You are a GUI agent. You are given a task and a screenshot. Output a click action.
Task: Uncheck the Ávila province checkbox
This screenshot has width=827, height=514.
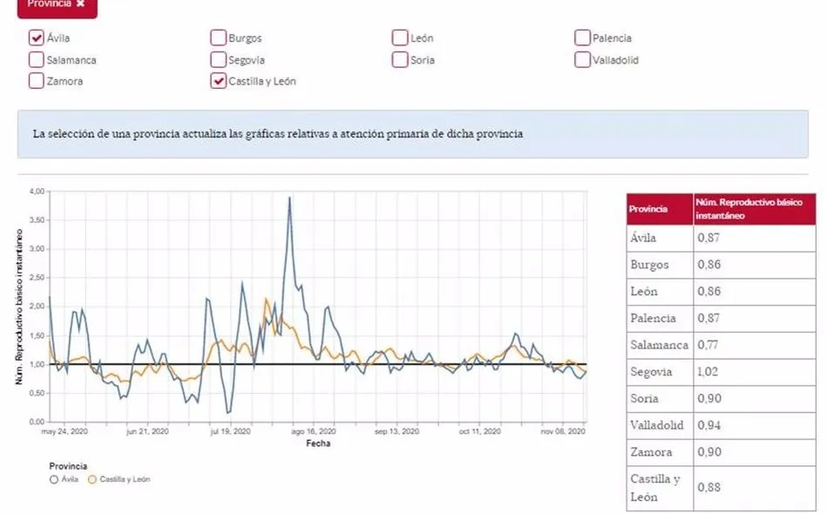(36, 37)
